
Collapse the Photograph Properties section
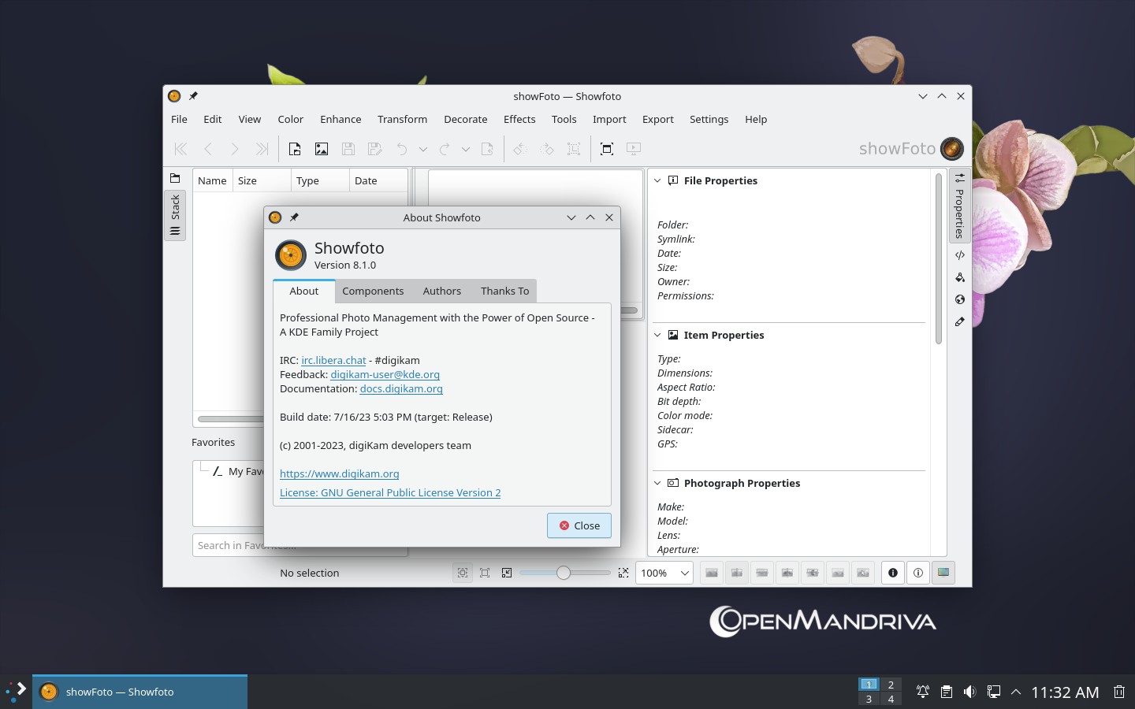pos(657,483)
